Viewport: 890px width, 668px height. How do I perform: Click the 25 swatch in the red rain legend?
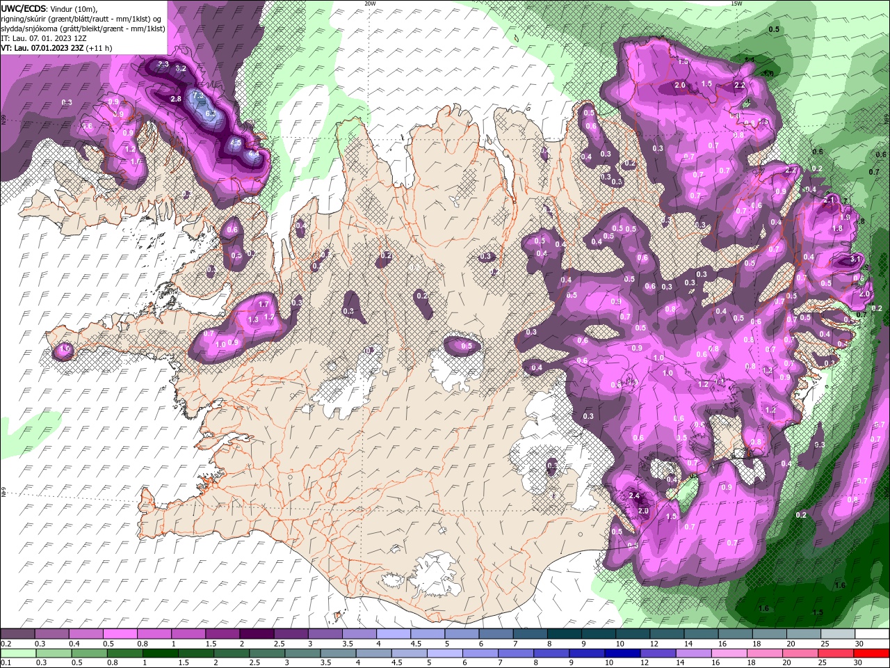[x=836, y=653]
